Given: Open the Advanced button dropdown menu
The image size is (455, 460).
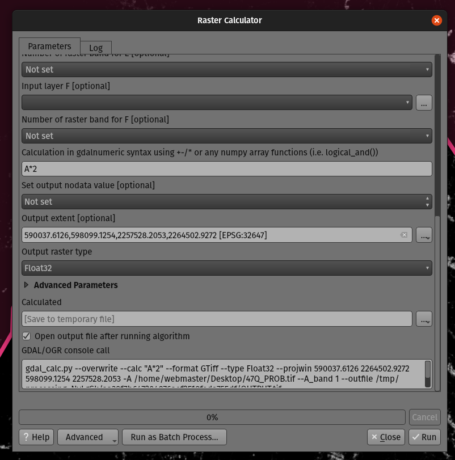Looking at the screenshot, I should click(x=88, y=437).
